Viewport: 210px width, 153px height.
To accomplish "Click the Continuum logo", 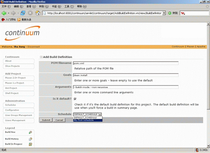I will click(23, 33).
